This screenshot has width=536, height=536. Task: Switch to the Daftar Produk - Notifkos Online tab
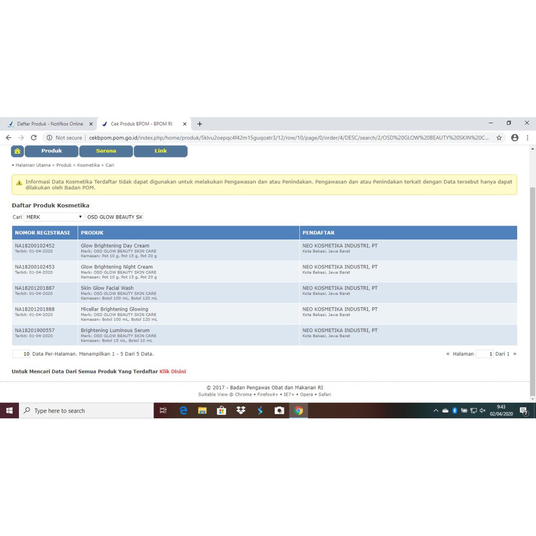pyautogui.click(x=50, y=124)
